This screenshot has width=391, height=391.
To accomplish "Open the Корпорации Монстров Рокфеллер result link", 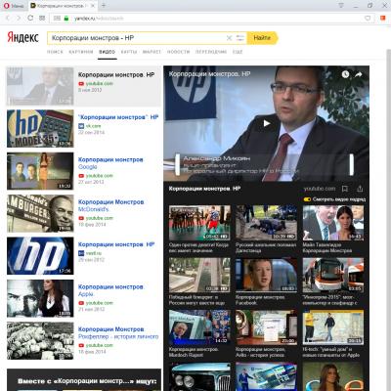I will pos(118,332).
